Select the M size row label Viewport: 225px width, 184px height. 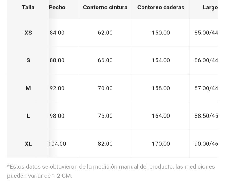click(x=28, y=88)
